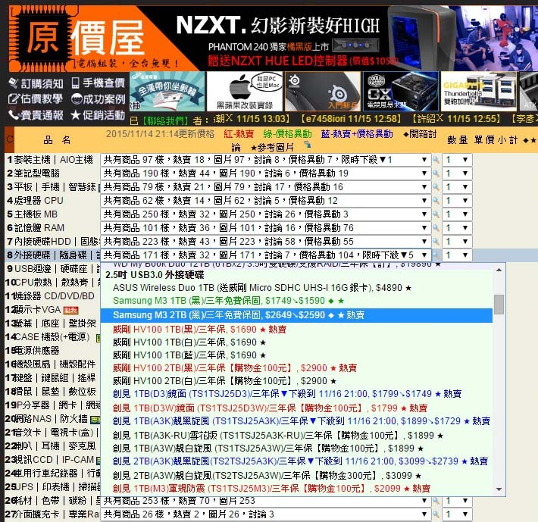Open 賣賣通報 phone report link
Viewport: 538px width, 522px height.
pos(36,115)
